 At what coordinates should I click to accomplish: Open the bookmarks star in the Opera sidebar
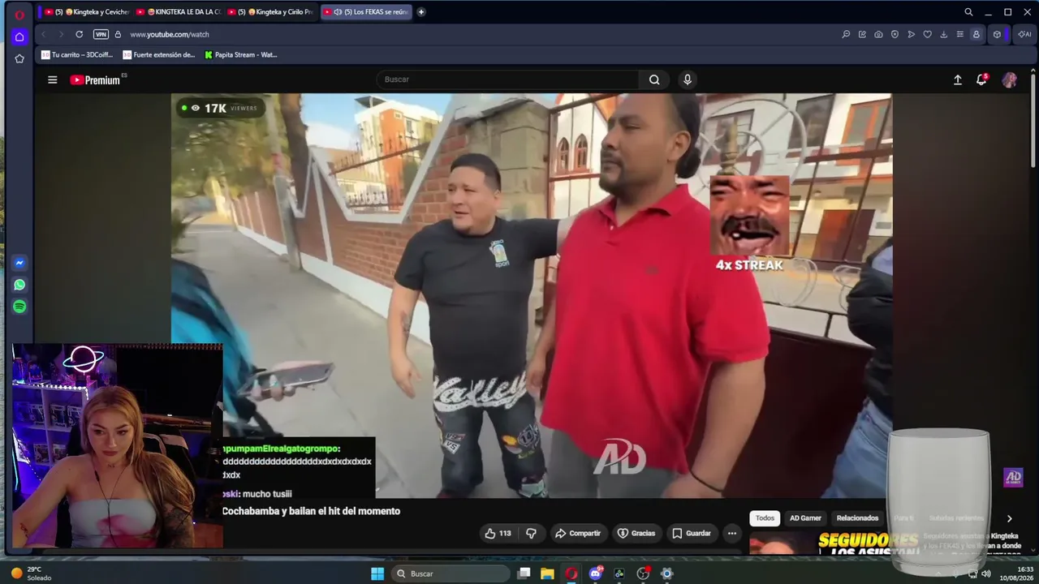[x=19, y=58]
